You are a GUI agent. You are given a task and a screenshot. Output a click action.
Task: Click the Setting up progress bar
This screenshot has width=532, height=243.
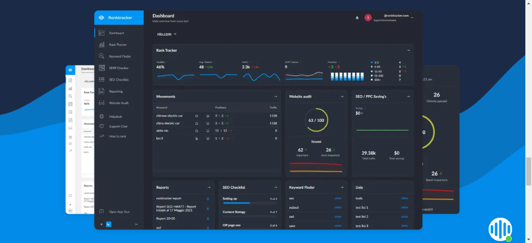(x=250, y=203)
